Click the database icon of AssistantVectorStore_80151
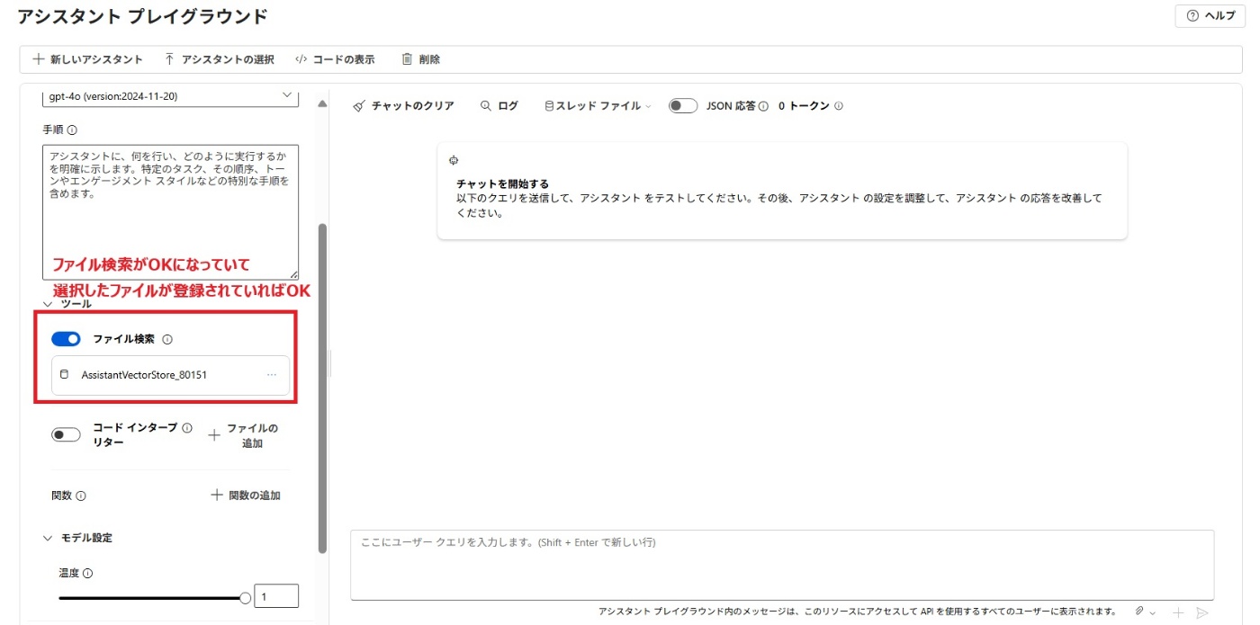This screenshot has width=1260, height=625. pos(64,374)
